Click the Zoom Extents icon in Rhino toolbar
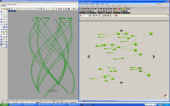Image resolution: width=170 pixels, height=106 pixels. [x=34, y=9]
